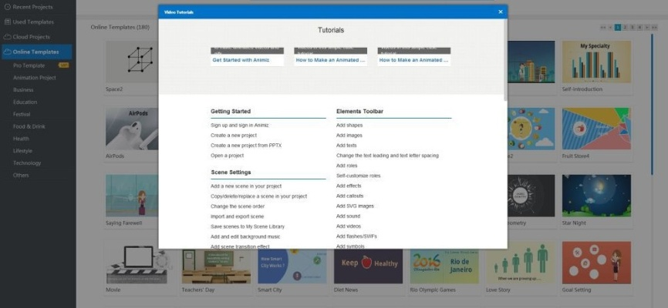668x308 pixels.
Task: Open the 'Open a project' tutorial link
Action: pyautogui.click(x=227, y=156)
